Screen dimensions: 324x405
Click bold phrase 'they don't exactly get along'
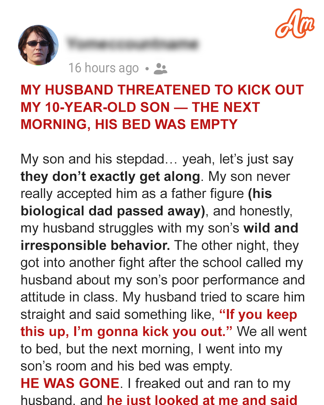tap(110, 176)
